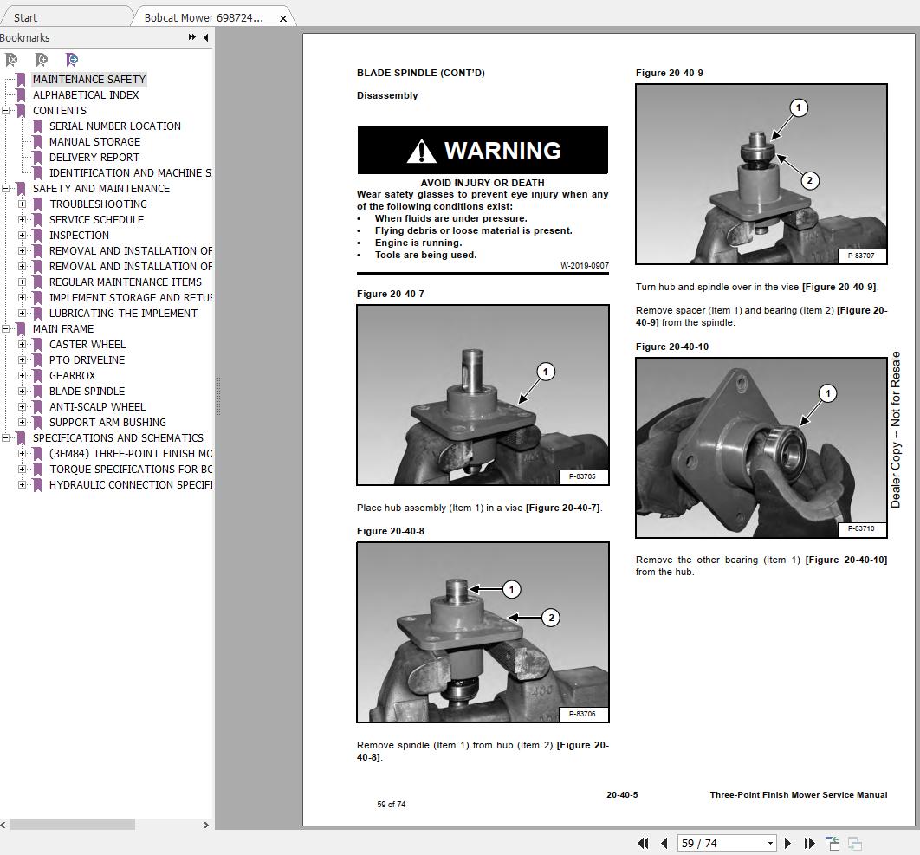Open INSPECTION bookmark
This screenshot has height=855, width=920.
click(x=79, y=236)
